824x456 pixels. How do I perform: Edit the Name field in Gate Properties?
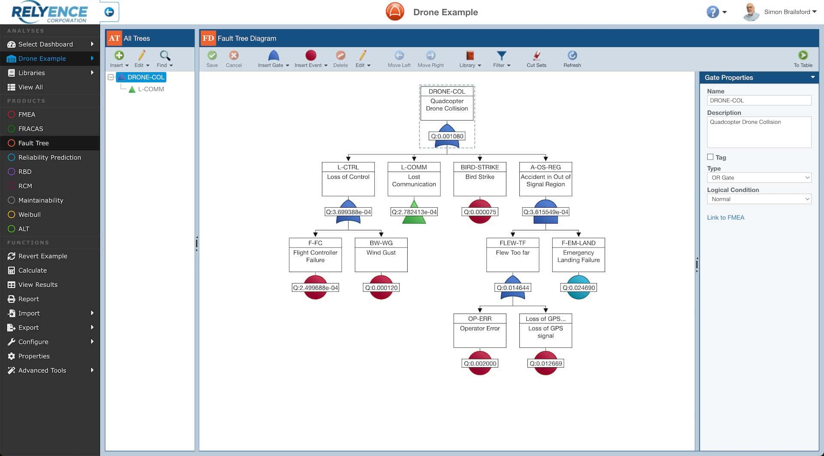tap(759, 100)
